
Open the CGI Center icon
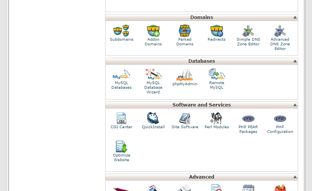(x=121, y=118)
